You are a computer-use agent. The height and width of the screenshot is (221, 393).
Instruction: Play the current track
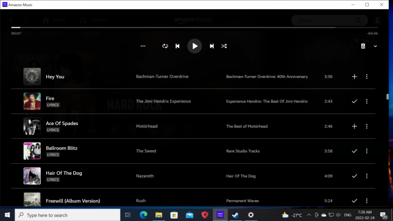point(195,46)
